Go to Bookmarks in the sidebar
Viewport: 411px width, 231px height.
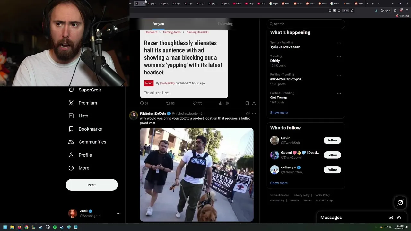[85, 129]
